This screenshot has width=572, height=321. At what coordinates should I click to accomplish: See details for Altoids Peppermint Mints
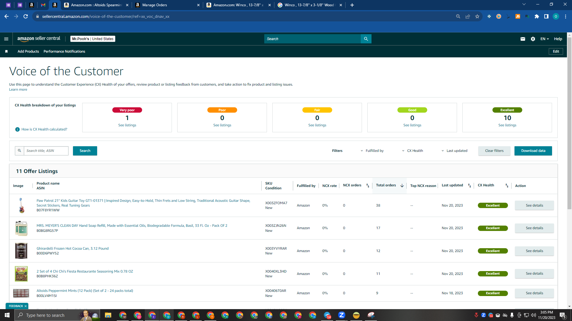pyautogui.click(x=534, y=293)
